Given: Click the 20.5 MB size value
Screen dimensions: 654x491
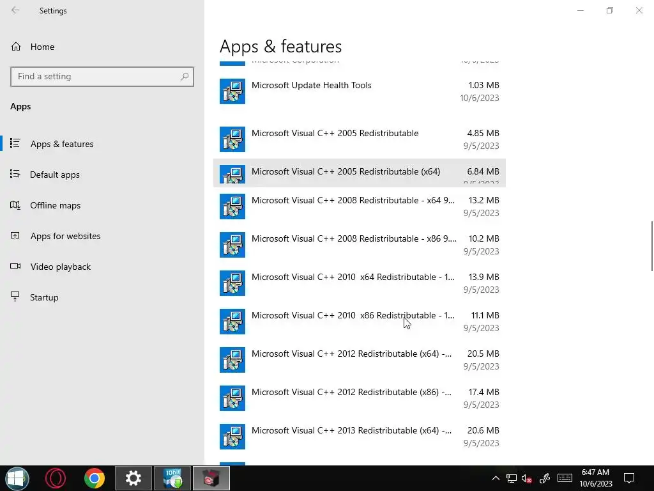Looking at the screenshot, I should (483, 354).
